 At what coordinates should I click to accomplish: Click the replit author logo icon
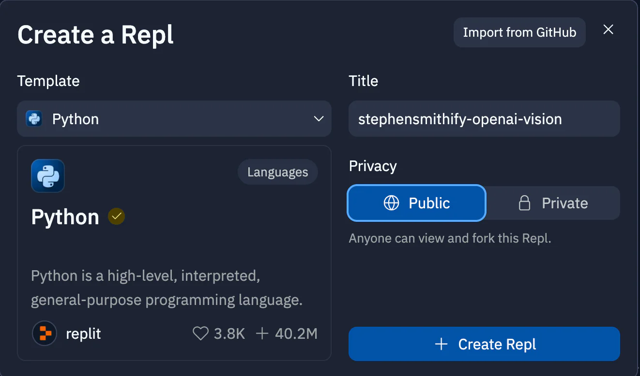45,333
